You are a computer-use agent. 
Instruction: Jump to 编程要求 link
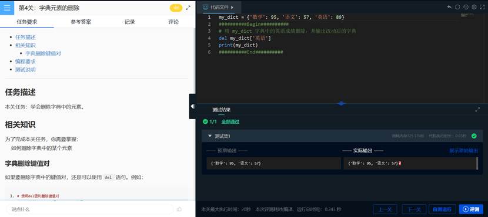point(25,62)
